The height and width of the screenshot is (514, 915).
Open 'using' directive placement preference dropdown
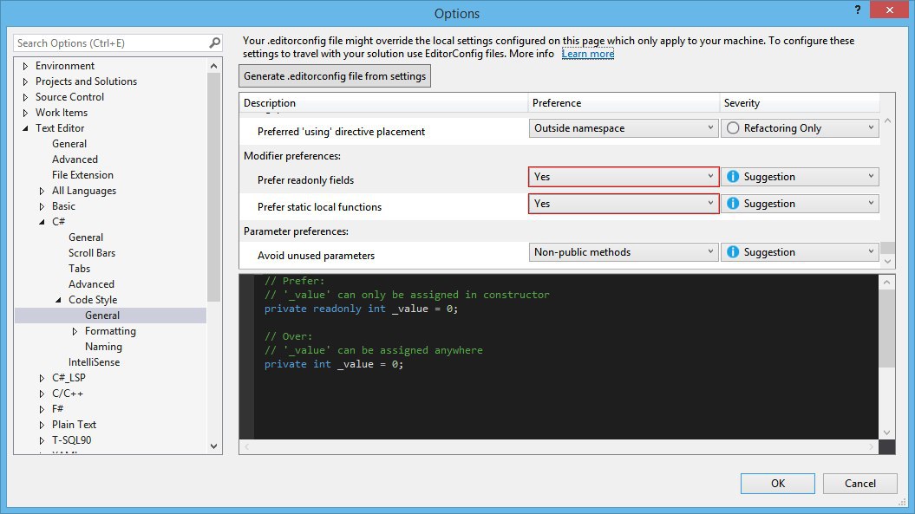(624, 128)
